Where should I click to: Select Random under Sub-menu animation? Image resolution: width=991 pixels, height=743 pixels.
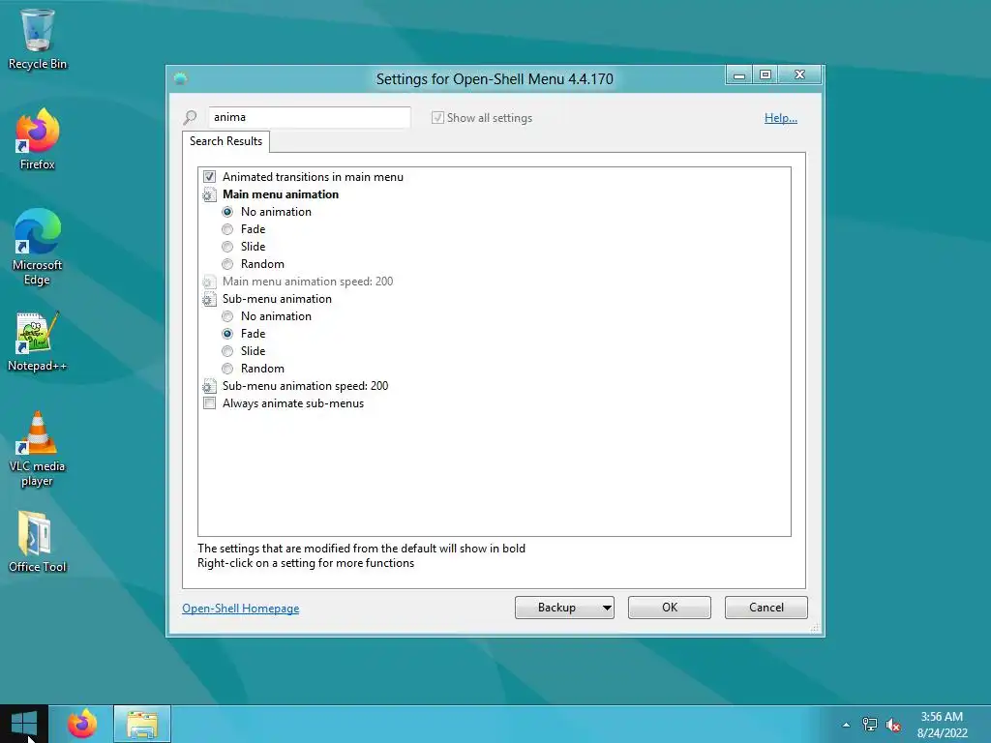pos(227,369)
